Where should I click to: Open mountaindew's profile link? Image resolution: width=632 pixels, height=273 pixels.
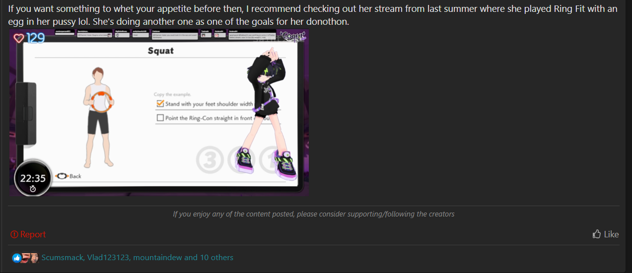point(157,258)
